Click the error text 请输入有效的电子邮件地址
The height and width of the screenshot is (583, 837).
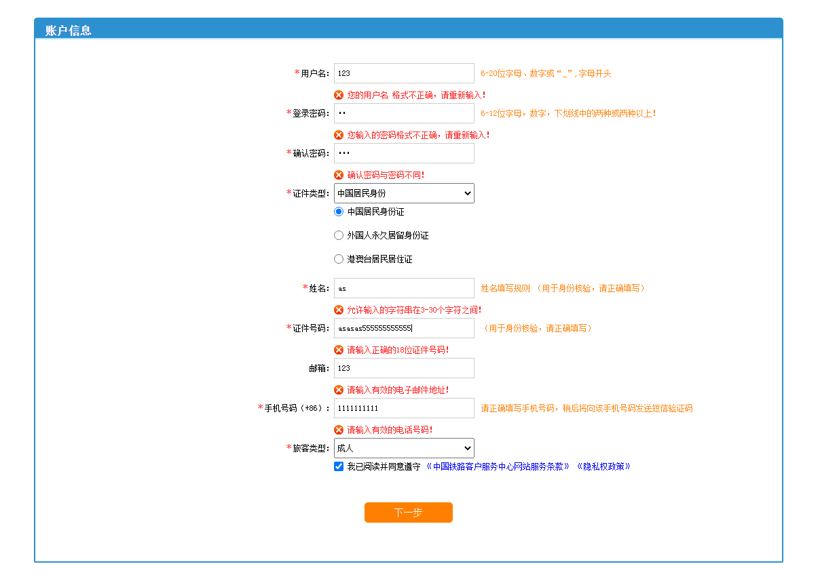click(x=398, y=390)
